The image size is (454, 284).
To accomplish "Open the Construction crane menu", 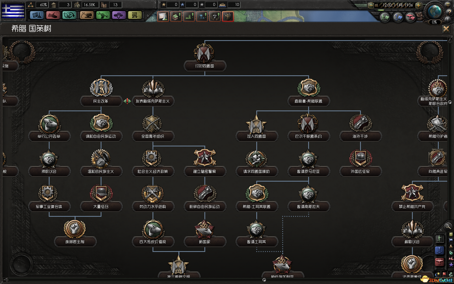I will click(x=86, y=15).
